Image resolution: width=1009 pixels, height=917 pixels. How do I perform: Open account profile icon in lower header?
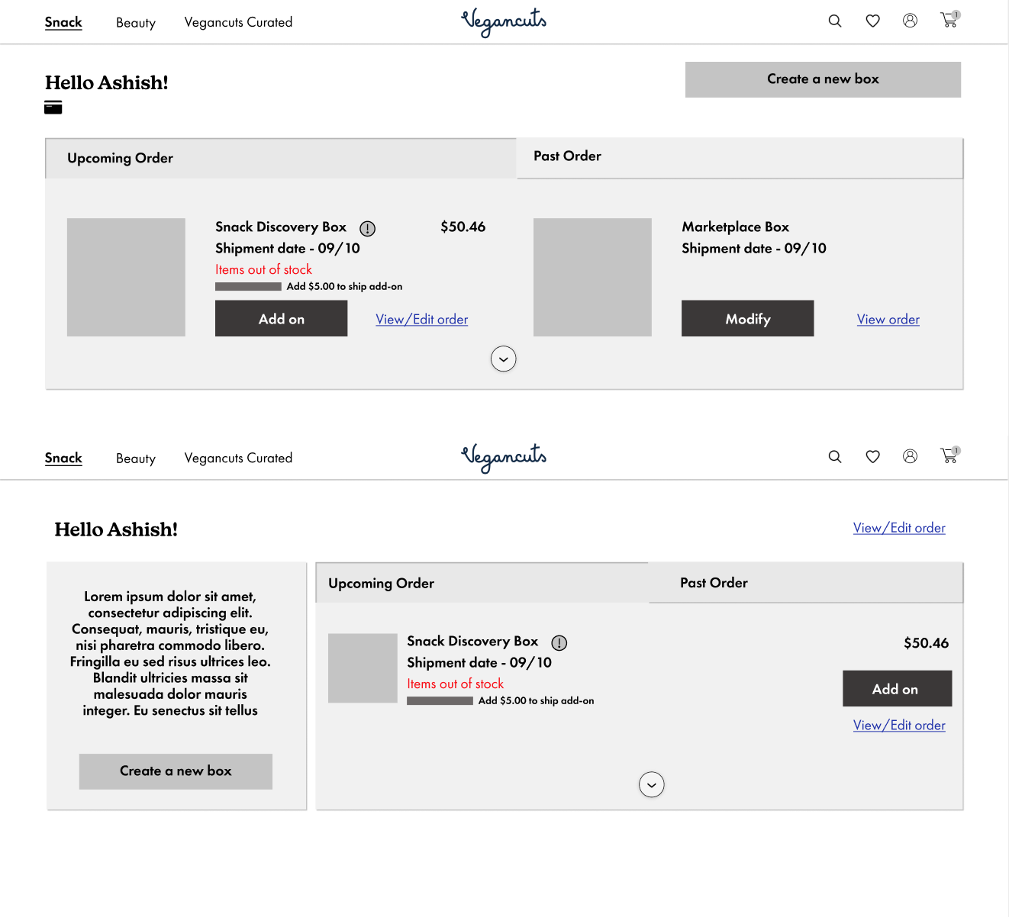(910, 456)
